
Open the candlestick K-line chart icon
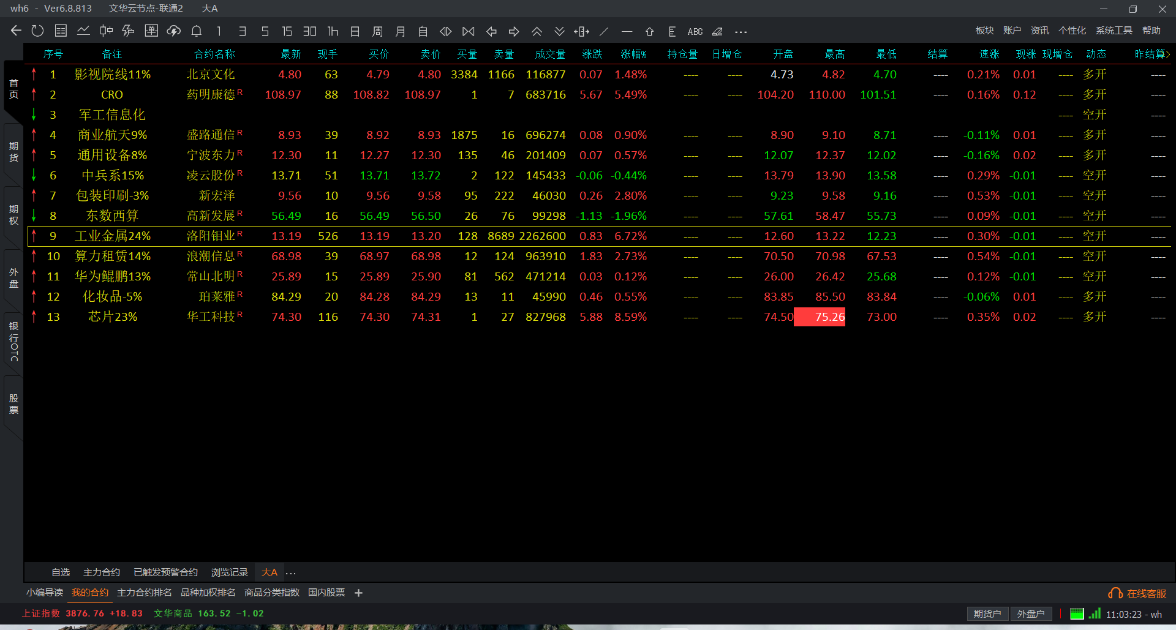[x=106, y=31]
